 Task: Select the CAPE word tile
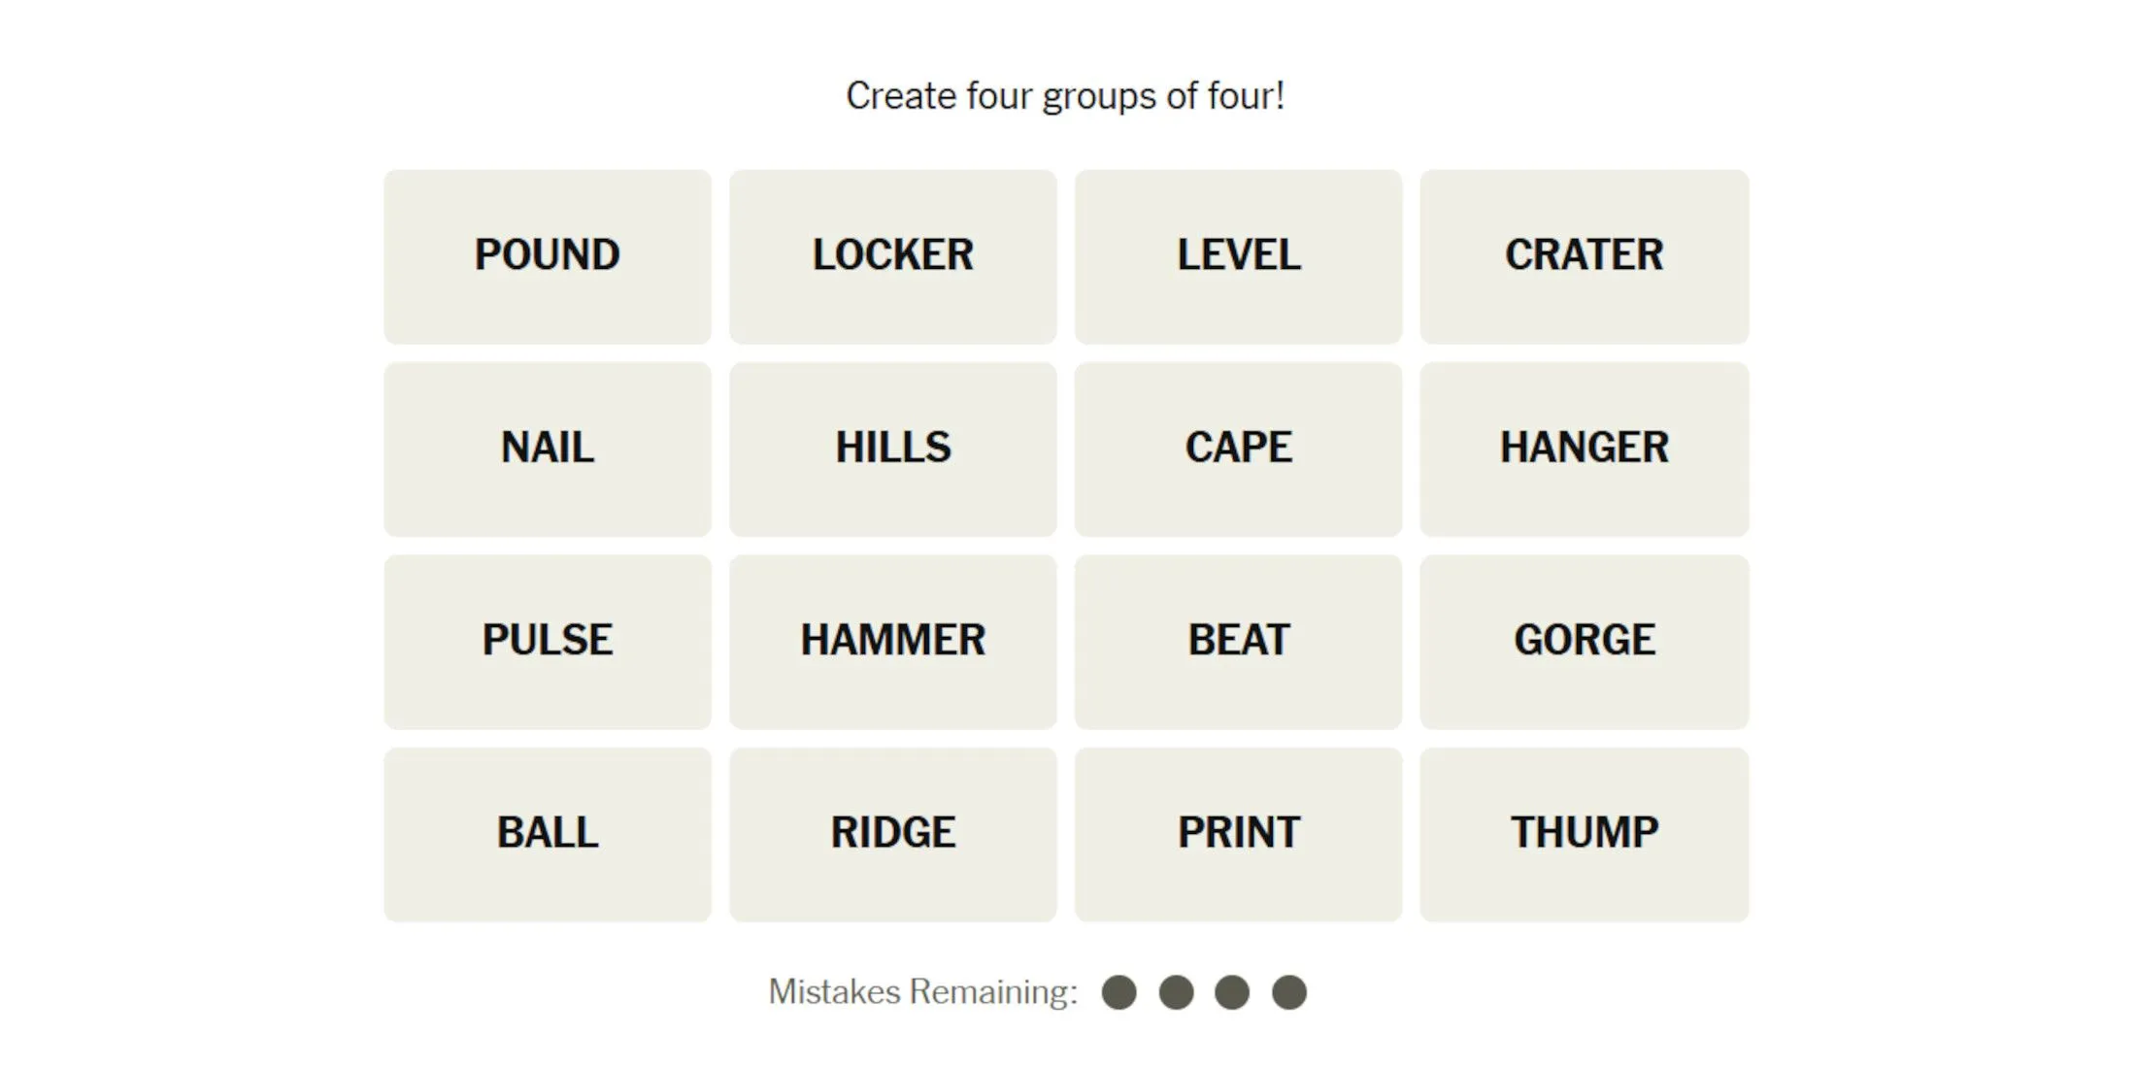pyautogui.click(x=1238, y=449)
